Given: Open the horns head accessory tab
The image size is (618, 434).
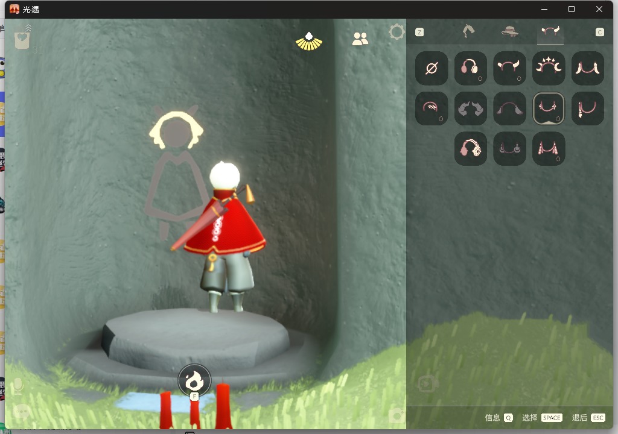Looking at the screenshot, I should pos(550,31).
